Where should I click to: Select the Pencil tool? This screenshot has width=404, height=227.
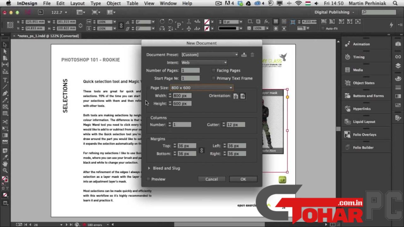[5, 100]
